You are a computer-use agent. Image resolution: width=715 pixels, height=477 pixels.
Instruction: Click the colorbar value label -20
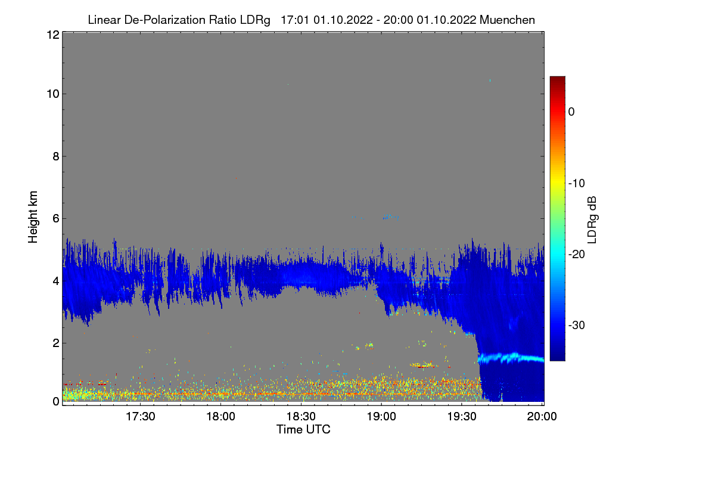point(576,254)
